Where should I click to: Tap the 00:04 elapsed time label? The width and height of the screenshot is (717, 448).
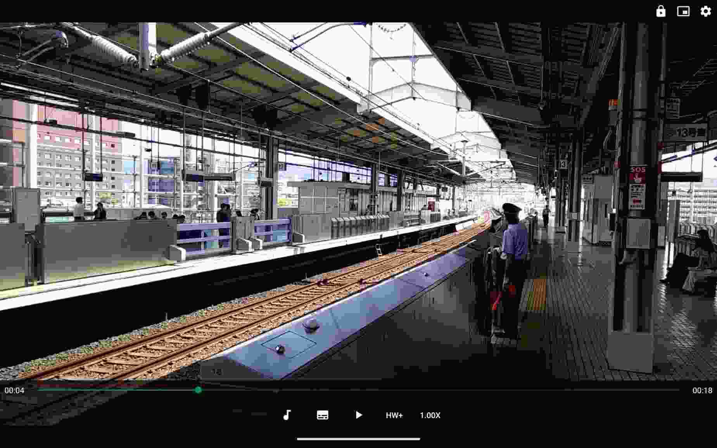pyautogui.click(x=14, y=391)
